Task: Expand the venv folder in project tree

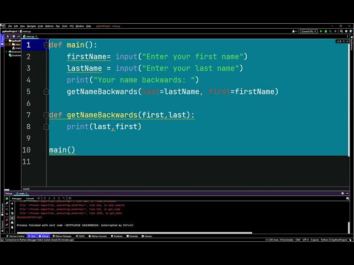Action: 10,44
